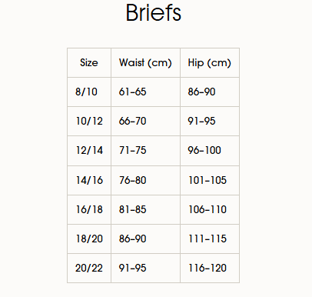Select hip value 111–115

coord(207,239)
